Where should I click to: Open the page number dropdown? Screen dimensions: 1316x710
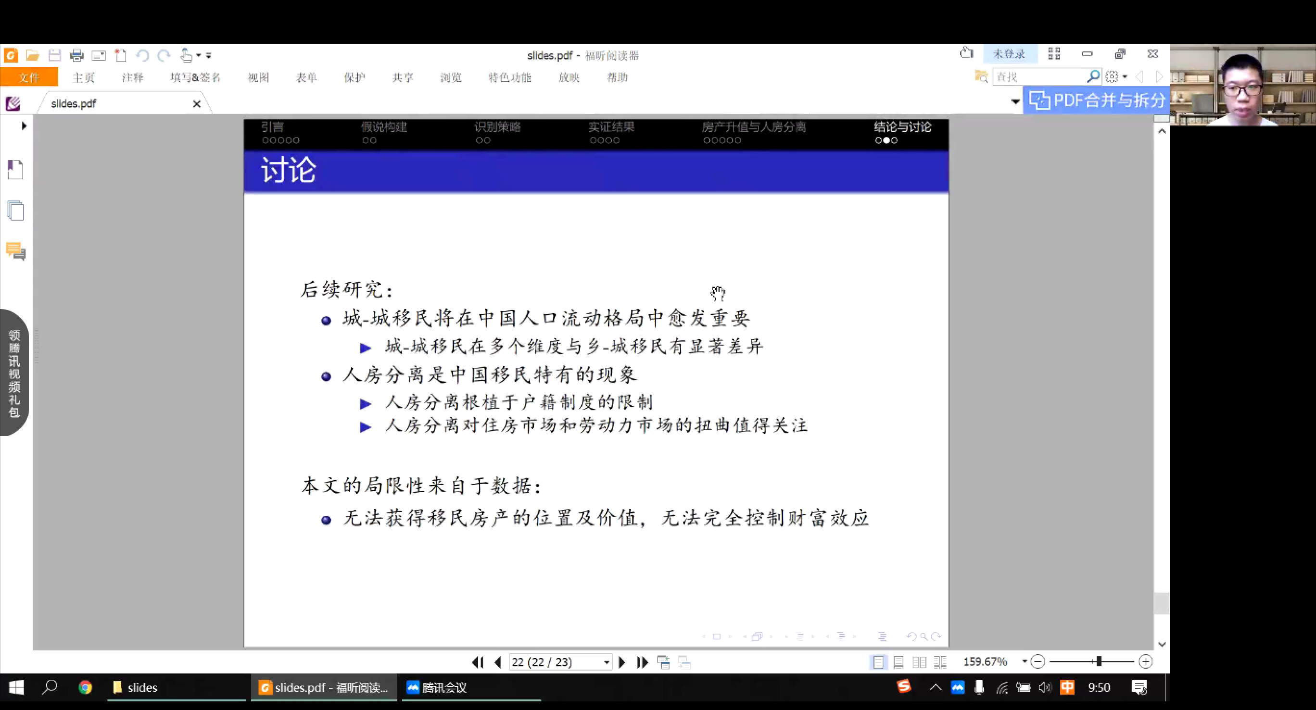(607, 662)
